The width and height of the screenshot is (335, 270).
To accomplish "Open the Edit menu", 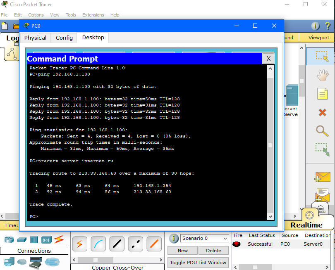I will [x=18, y=15].
